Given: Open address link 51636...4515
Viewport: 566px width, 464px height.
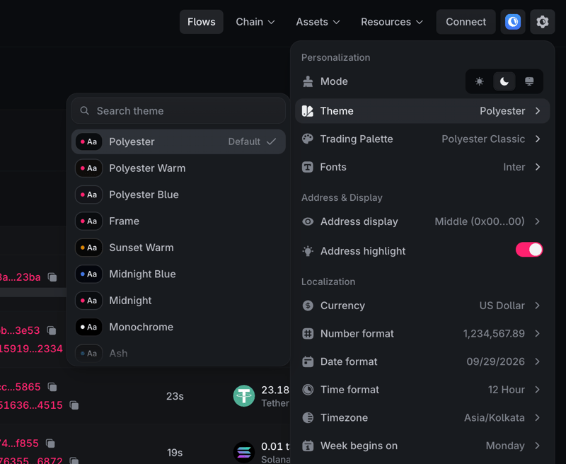Looking at the screenshot, I should 31,405.
